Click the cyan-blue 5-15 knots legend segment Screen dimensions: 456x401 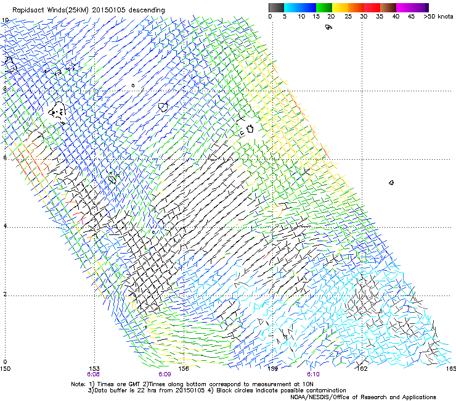coord(300,7)
